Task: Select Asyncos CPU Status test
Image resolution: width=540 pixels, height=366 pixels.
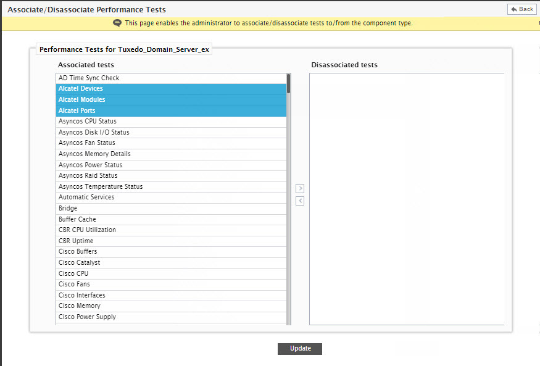Action: (171, 122)
